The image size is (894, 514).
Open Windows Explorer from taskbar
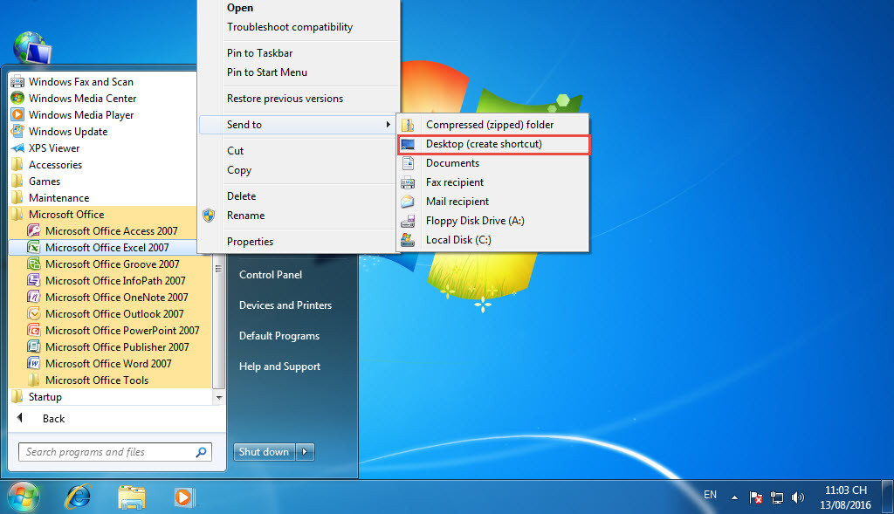pos(131,497)
